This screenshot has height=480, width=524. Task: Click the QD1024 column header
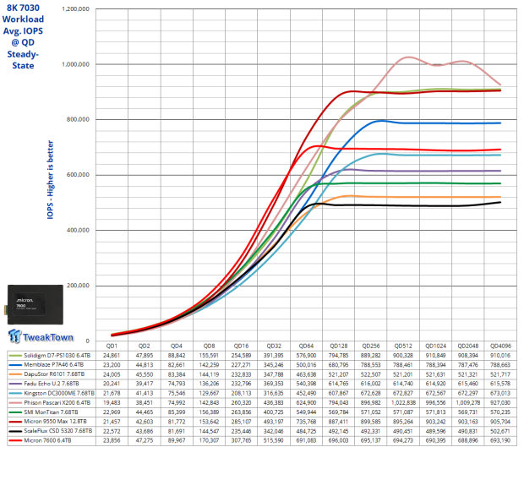[x=435, y=346]
